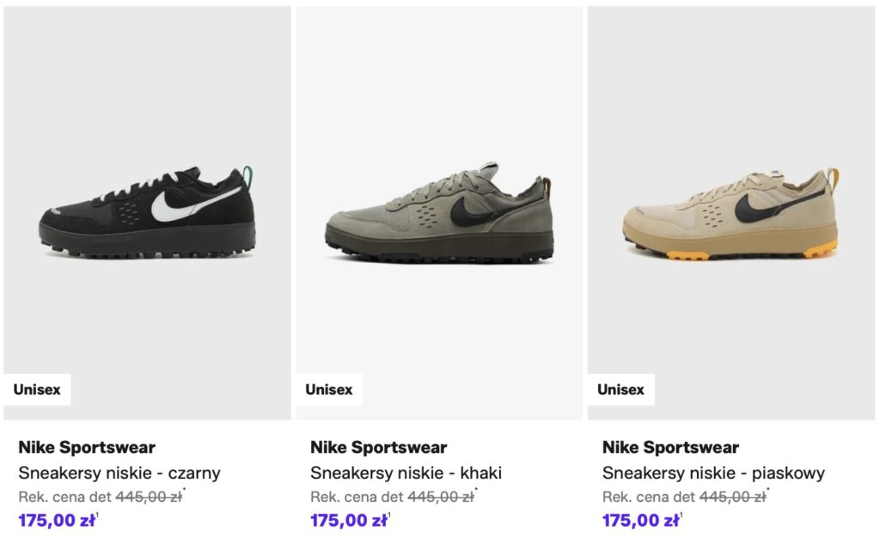Click the crossed-out 445,00 zł price for the piaskowy sneaker

click(x=733, y=497)
